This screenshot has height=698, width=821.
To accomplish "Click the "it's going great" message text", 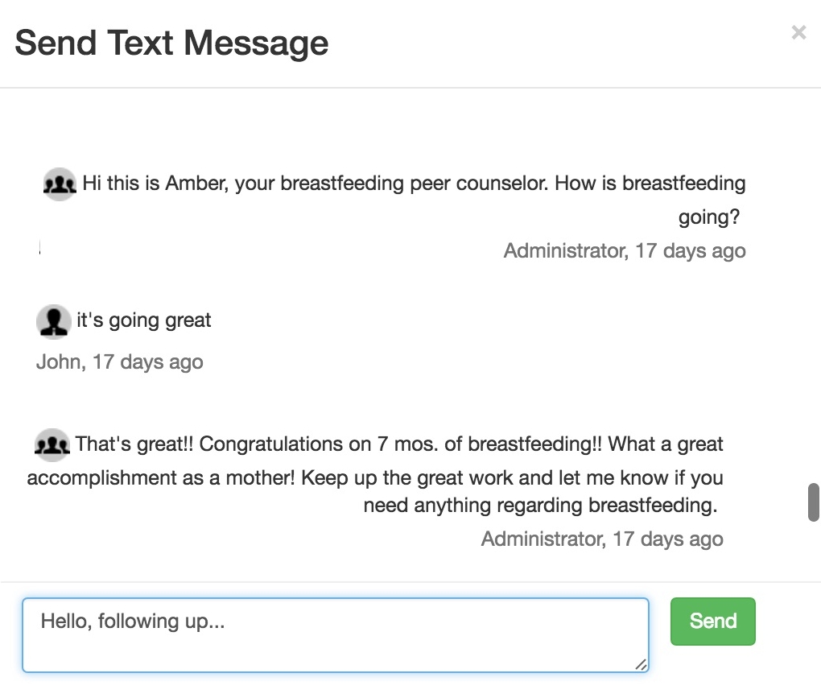I will [144, 320].
